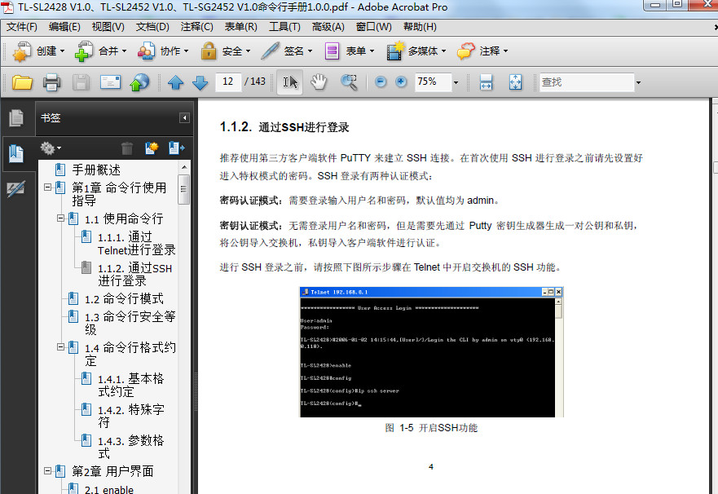
Task: Click the upload globe icon
Action: tap(139, 82)
